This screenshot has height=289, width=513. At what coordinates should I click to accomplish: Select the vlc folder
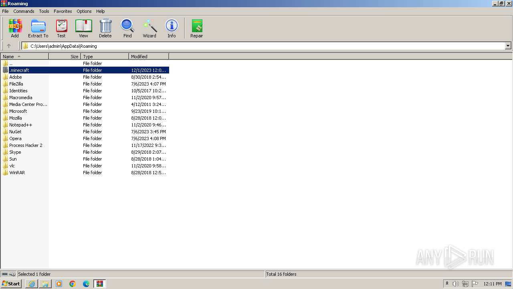[85, 166]
